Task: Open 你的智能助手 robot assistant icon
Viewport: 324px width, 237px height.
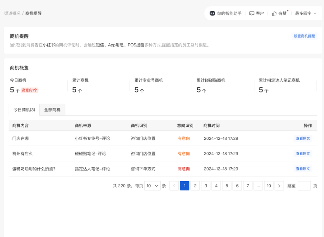Action: tap(212, 13)
